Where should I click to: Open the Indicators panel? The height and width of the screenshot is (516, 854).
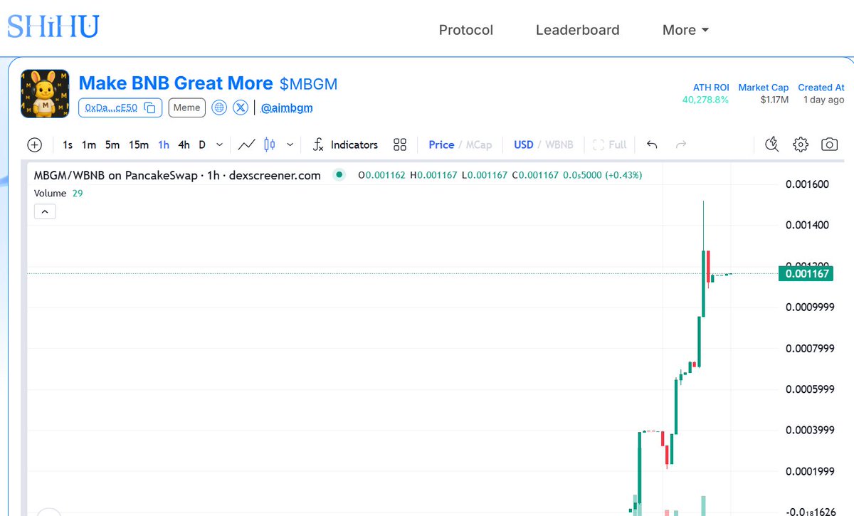pyautogui.click(x=345, y=144)
